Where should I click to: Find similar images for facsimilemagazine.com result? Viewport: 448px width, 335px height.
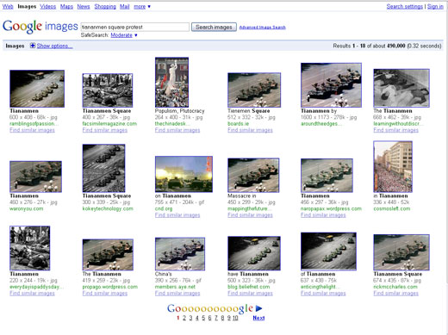point(105,130)
